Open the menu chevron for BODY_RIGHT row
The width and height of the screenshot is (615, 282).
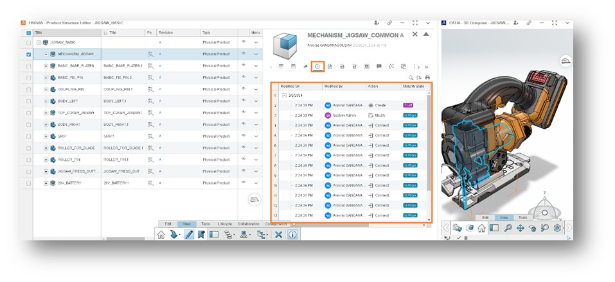pyautogui.click(x=256, y=125)
